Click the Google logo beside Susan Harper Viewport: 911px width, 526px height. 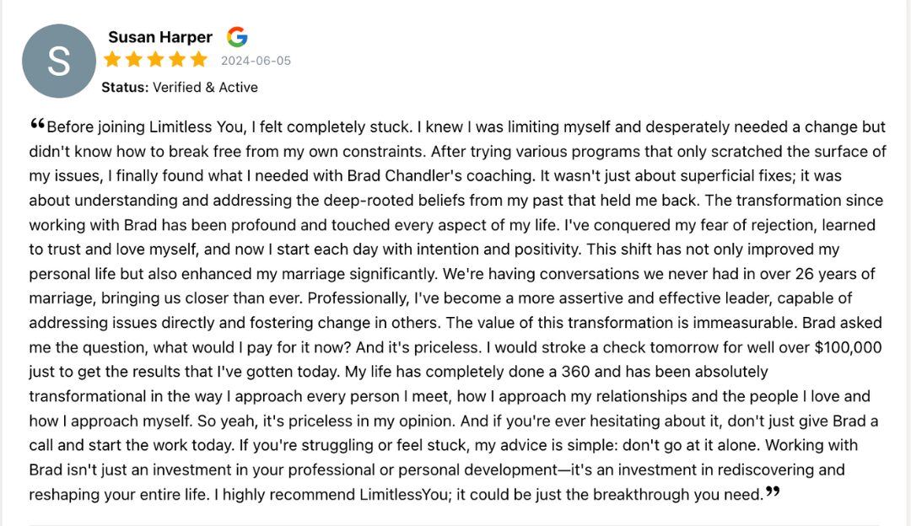pos(237,37)
